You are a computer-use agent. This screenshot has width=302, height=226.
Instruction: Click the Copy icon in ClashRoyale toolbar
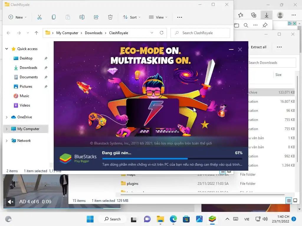[54, 17]
